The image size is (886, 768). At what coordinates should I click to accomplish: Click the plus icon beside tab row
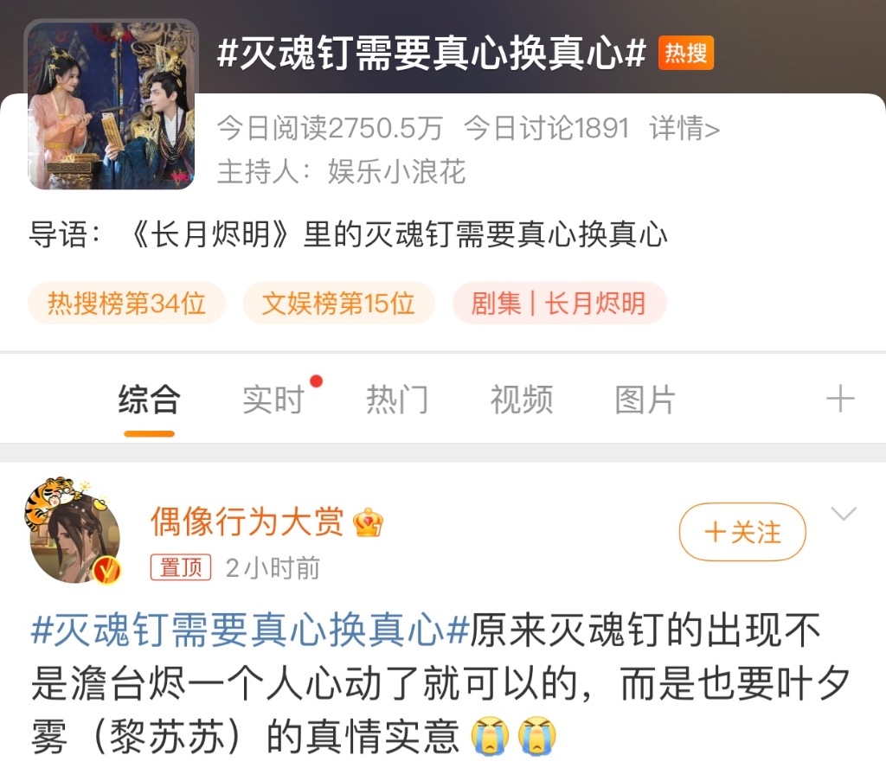(x=840, y=399)
